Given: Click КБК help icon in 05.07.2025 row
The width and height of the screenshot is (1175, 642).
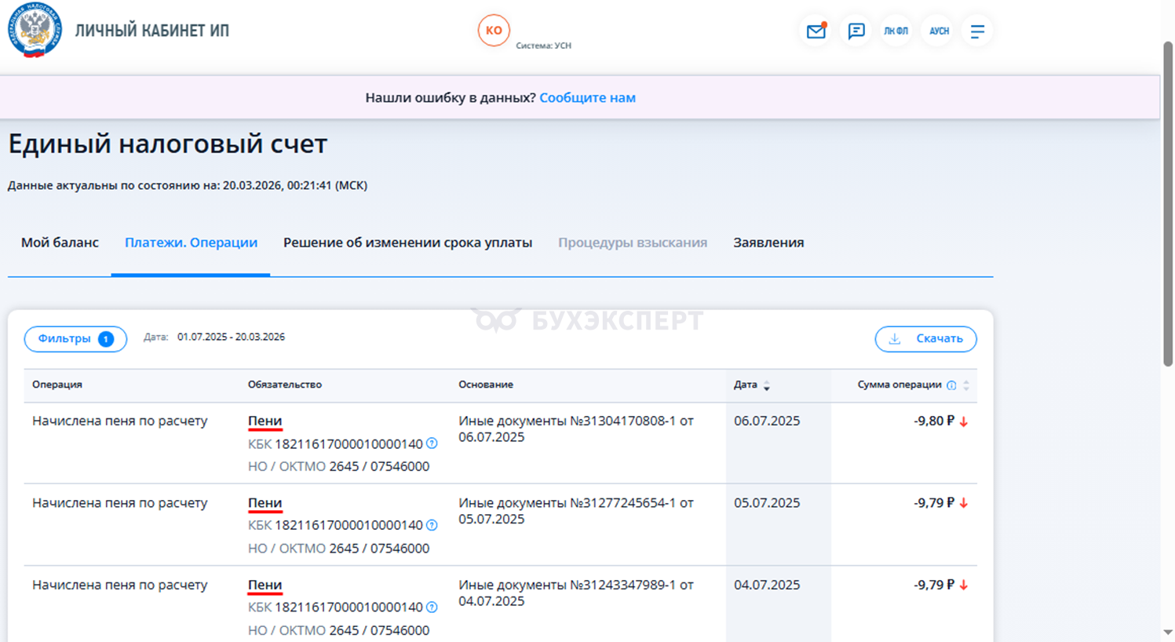Looking at the screenshot, I should point(432,525).
